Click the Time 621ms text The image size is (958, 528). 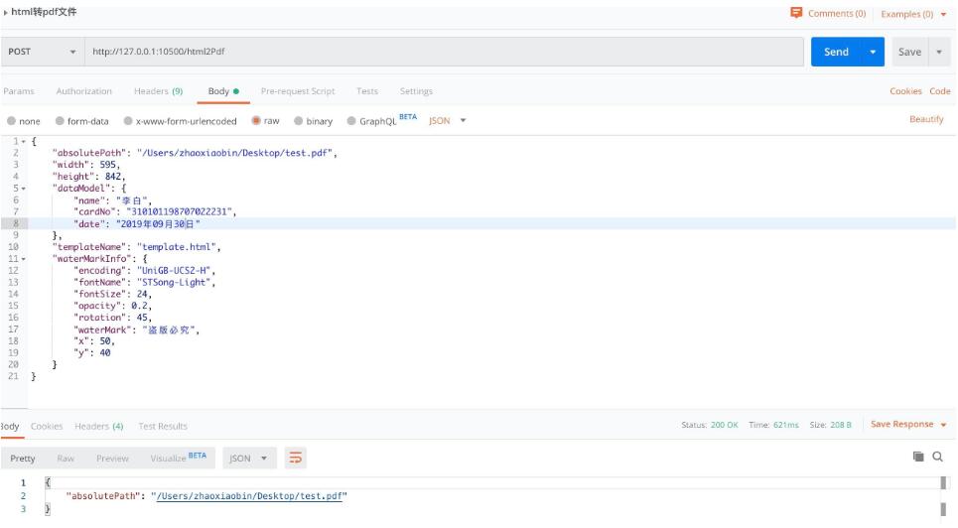point(773,425)
